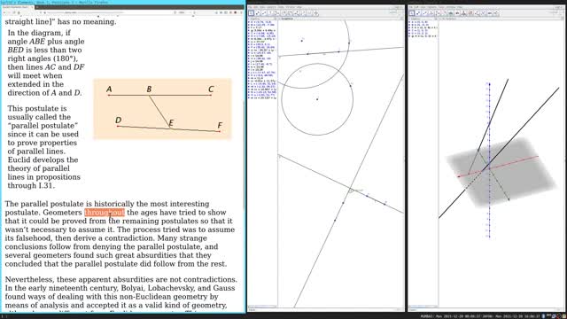Toggle visibility of last object in 3D Algebra list
567x319 pixels.
point(409,36)
